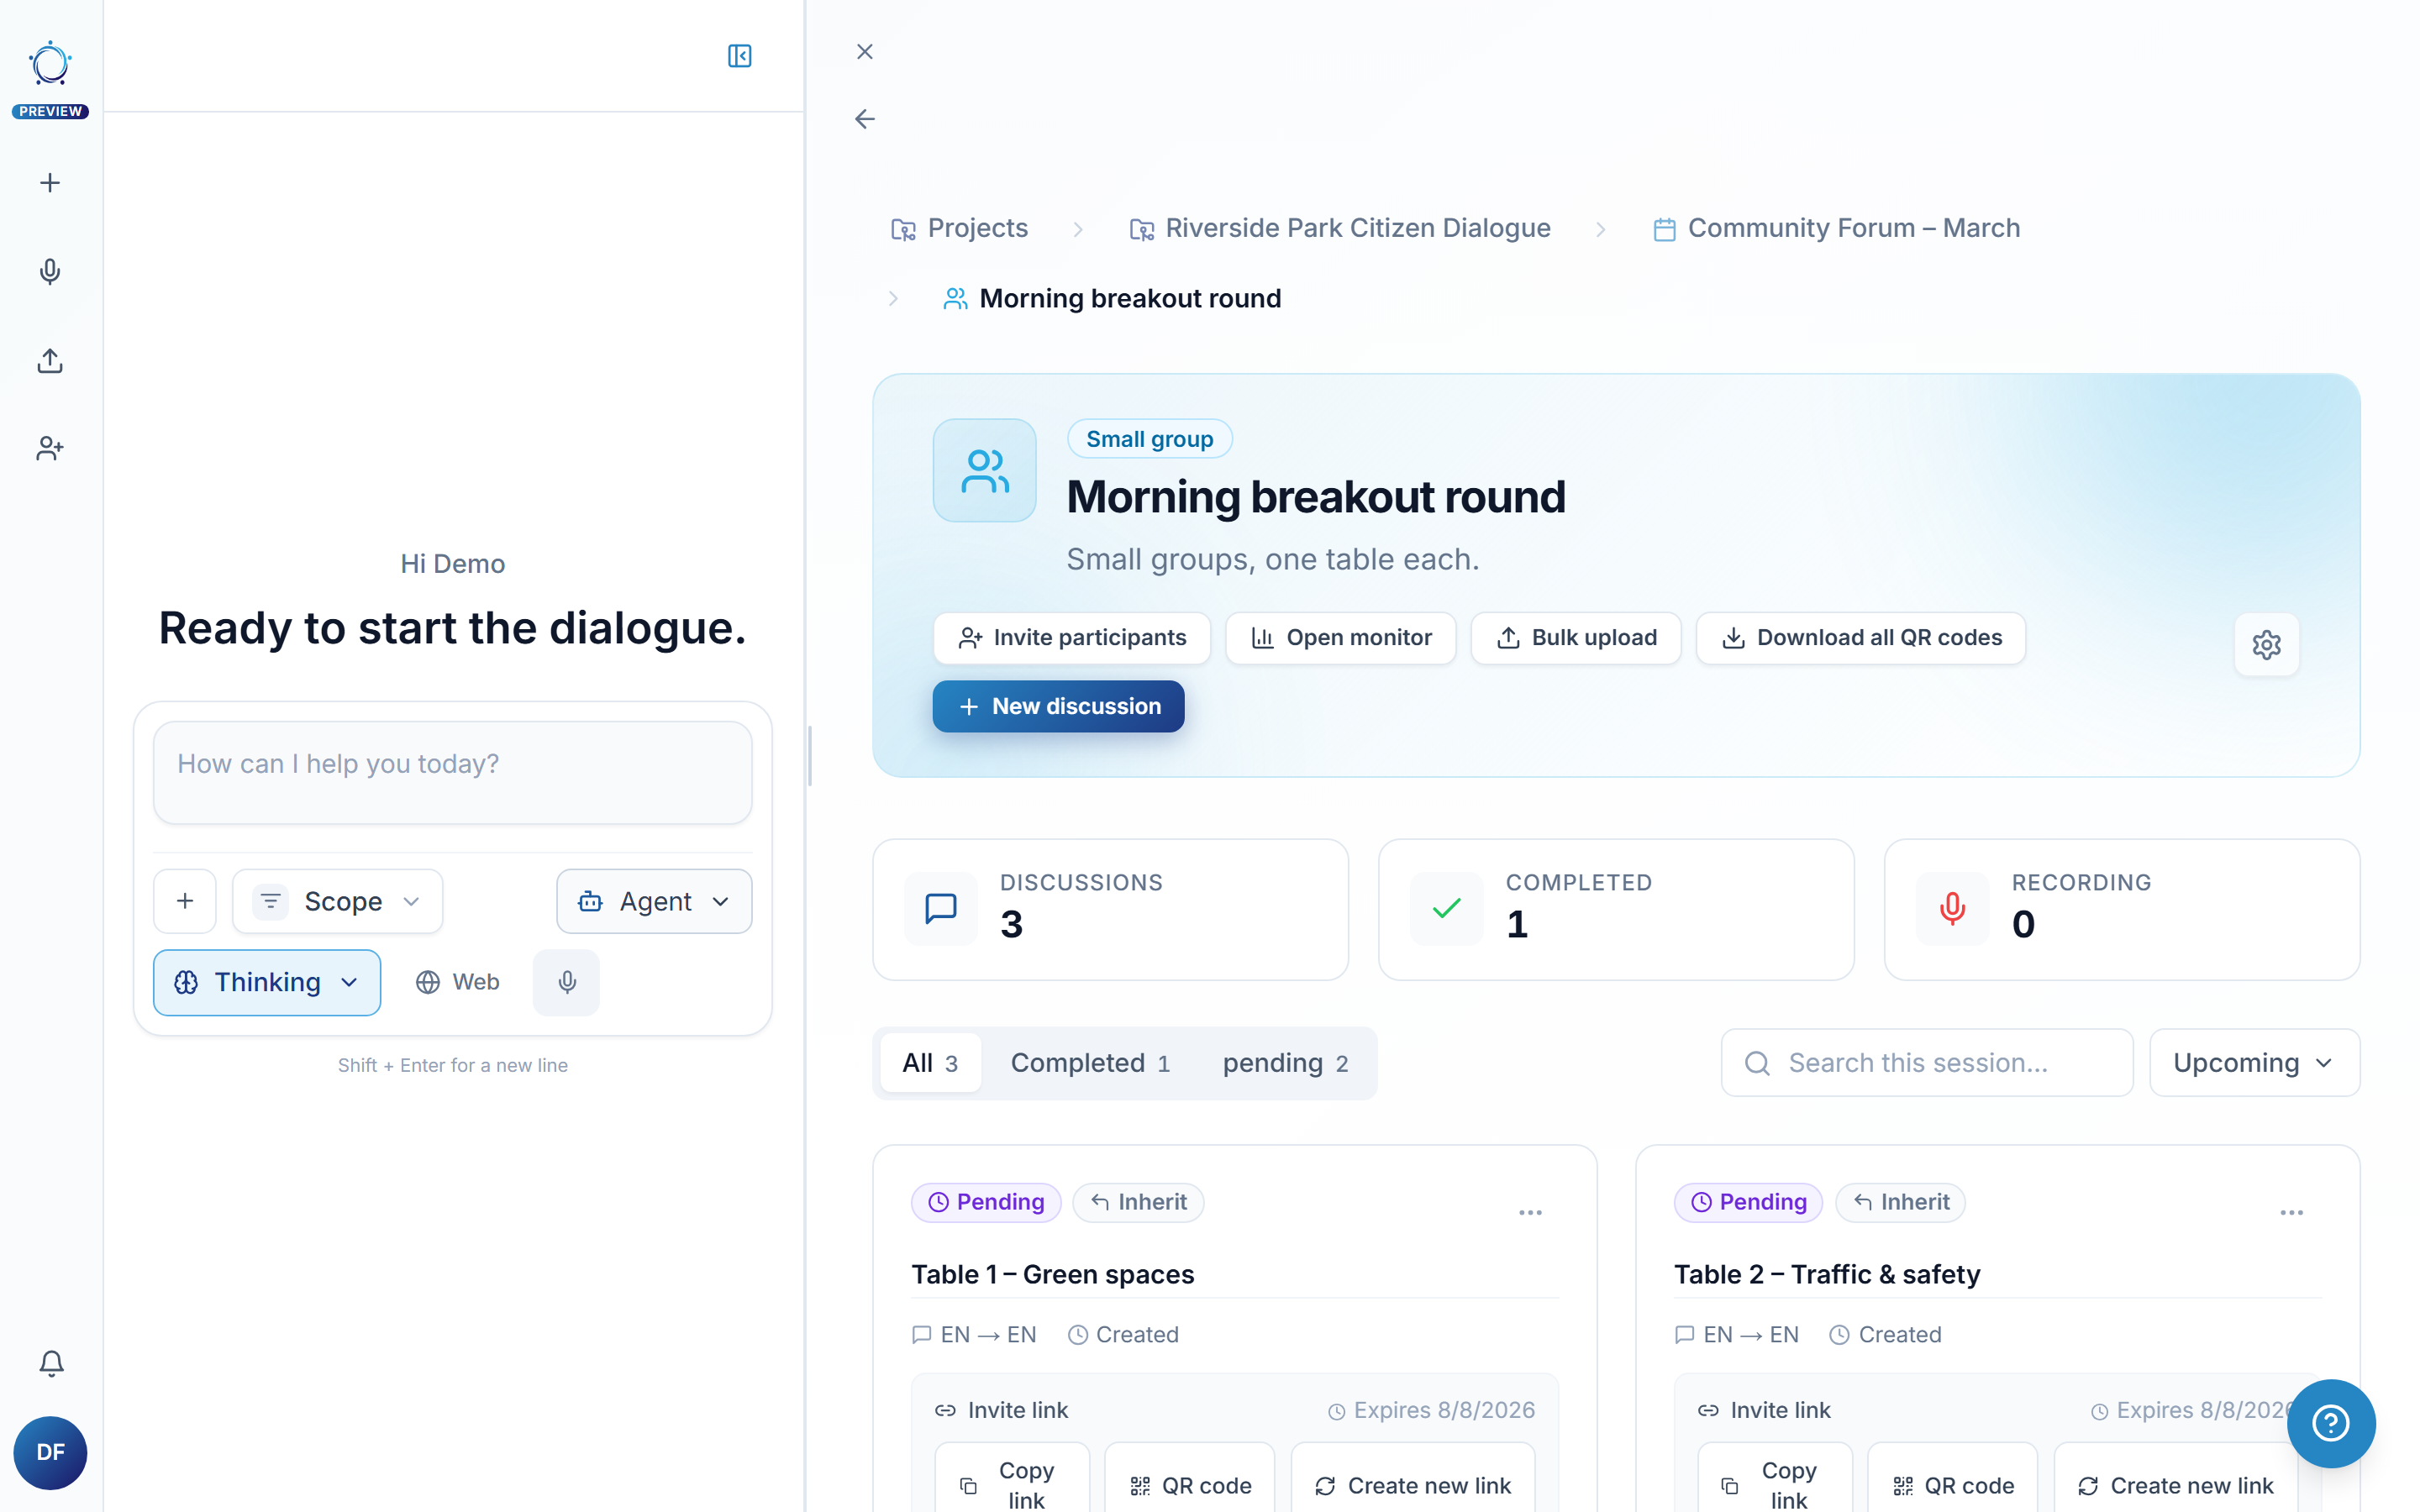The image size is (2420, 1512).
Task: Toggle the Web search option
Action: pos(458,982)
